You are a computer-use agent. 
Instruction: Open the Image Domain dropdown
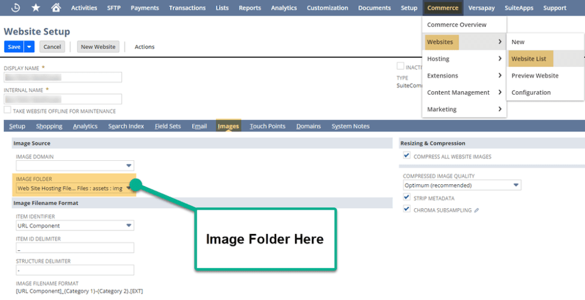click(75, 166)
